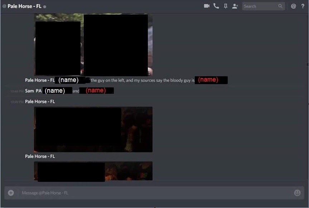Click the Message @Pale Horse - FL input box
The height and width of the screenshot is (208, 309).
pos(154,193)
